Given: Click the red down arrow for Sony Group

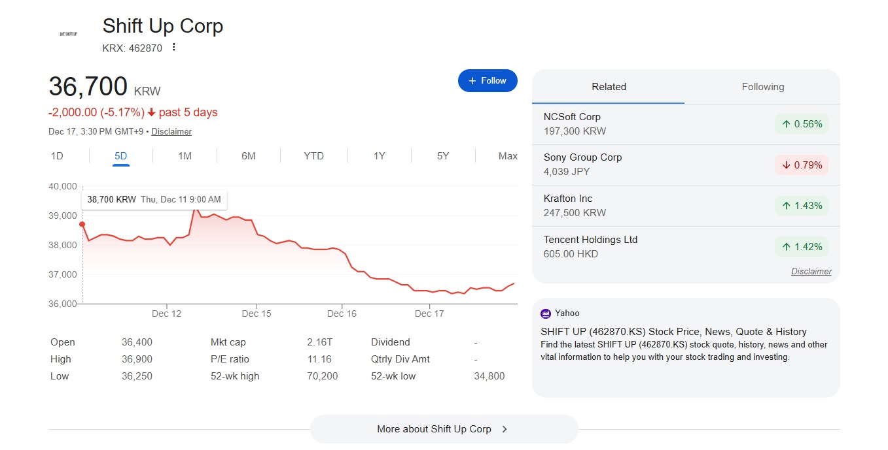Looking at the screenshot, I should [786, 165].
